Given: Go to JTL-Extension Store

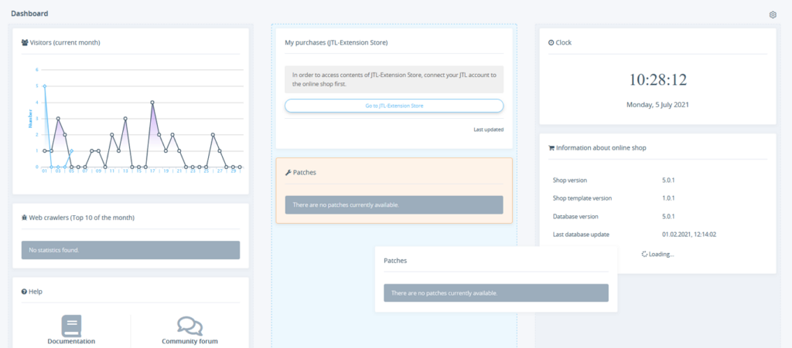Looking at the screenshot, I should [x=394, y=106].
